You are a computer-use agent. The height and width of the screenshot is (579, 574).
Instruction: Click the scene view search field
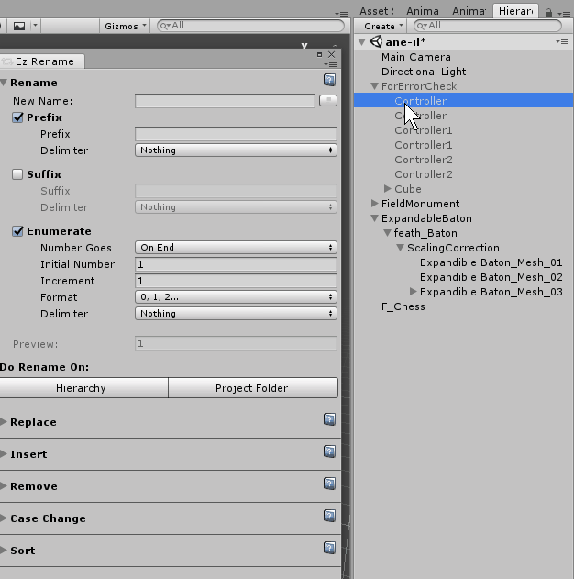[x=250, y=26]
